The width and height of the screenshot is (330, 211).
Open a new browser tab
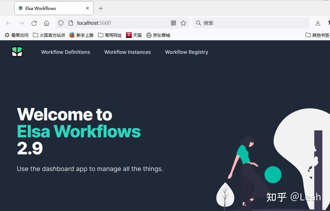tap(101, 8)
